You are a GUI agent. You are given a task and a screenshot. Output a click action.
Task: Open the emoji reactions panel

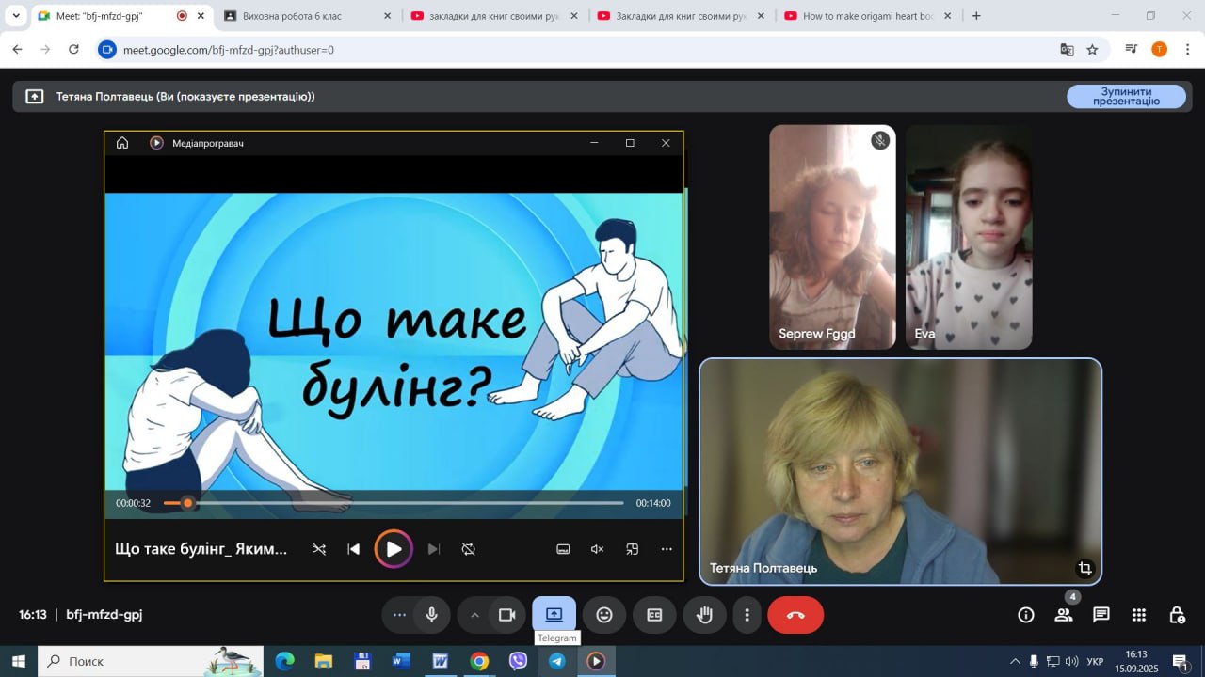click(x=604, y=615)
